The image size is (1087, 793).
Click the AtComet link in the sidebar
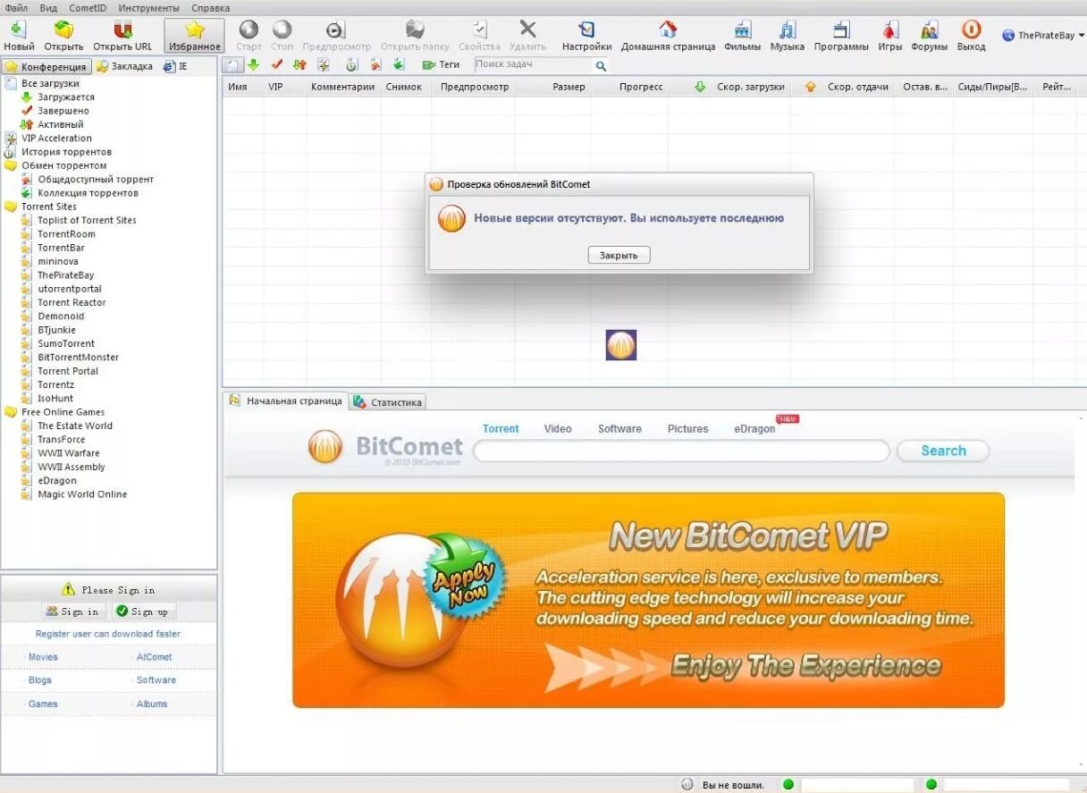154,657
